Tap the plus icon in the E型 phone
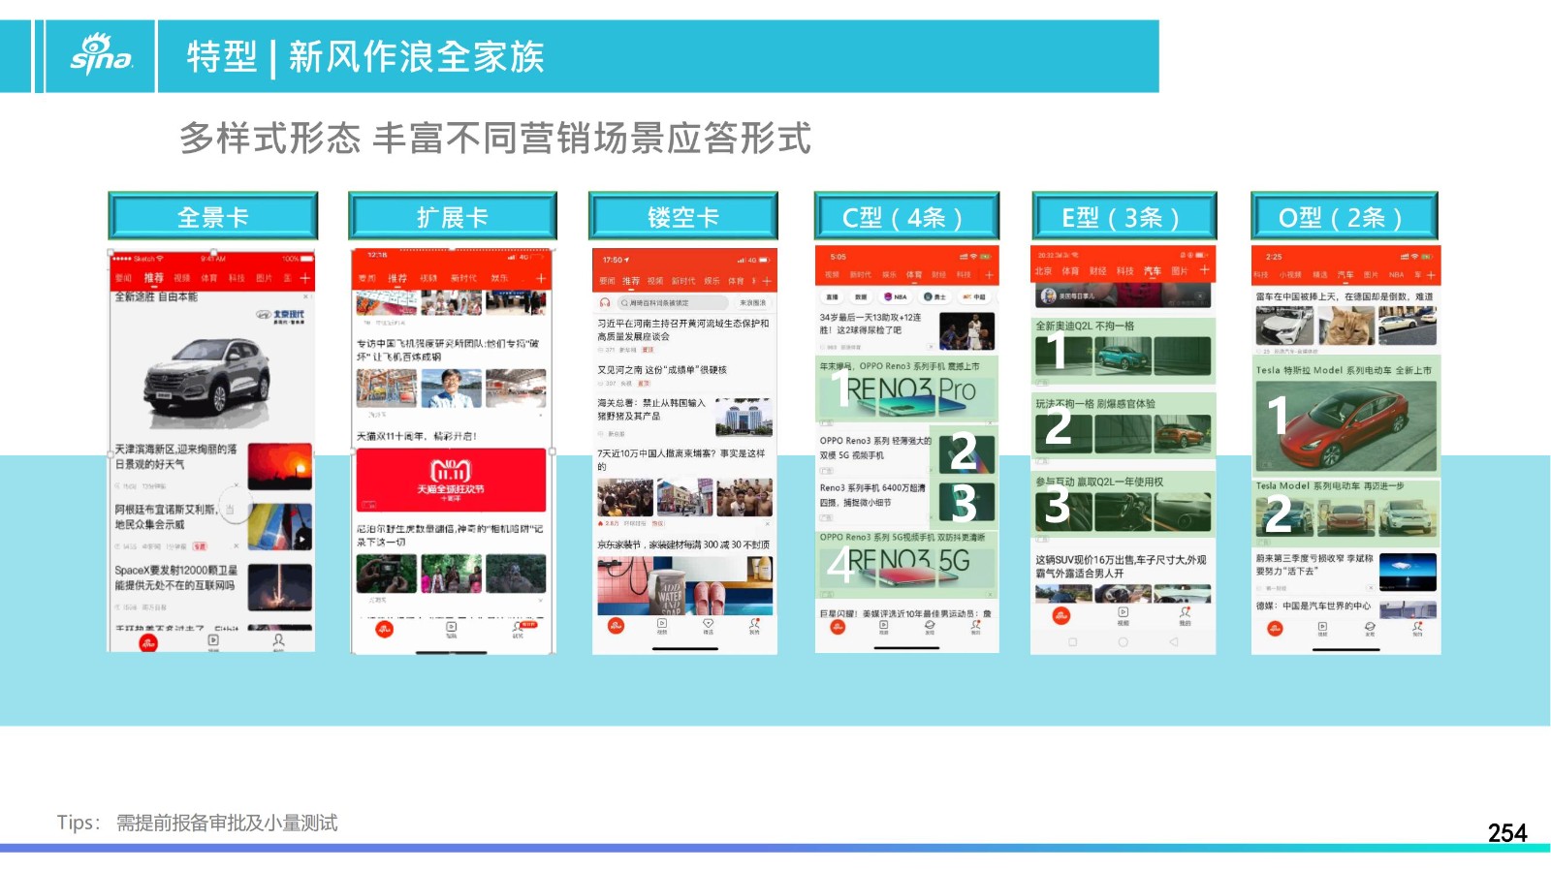Viewport: 1551px width, 871px height. coord(1204,270)
